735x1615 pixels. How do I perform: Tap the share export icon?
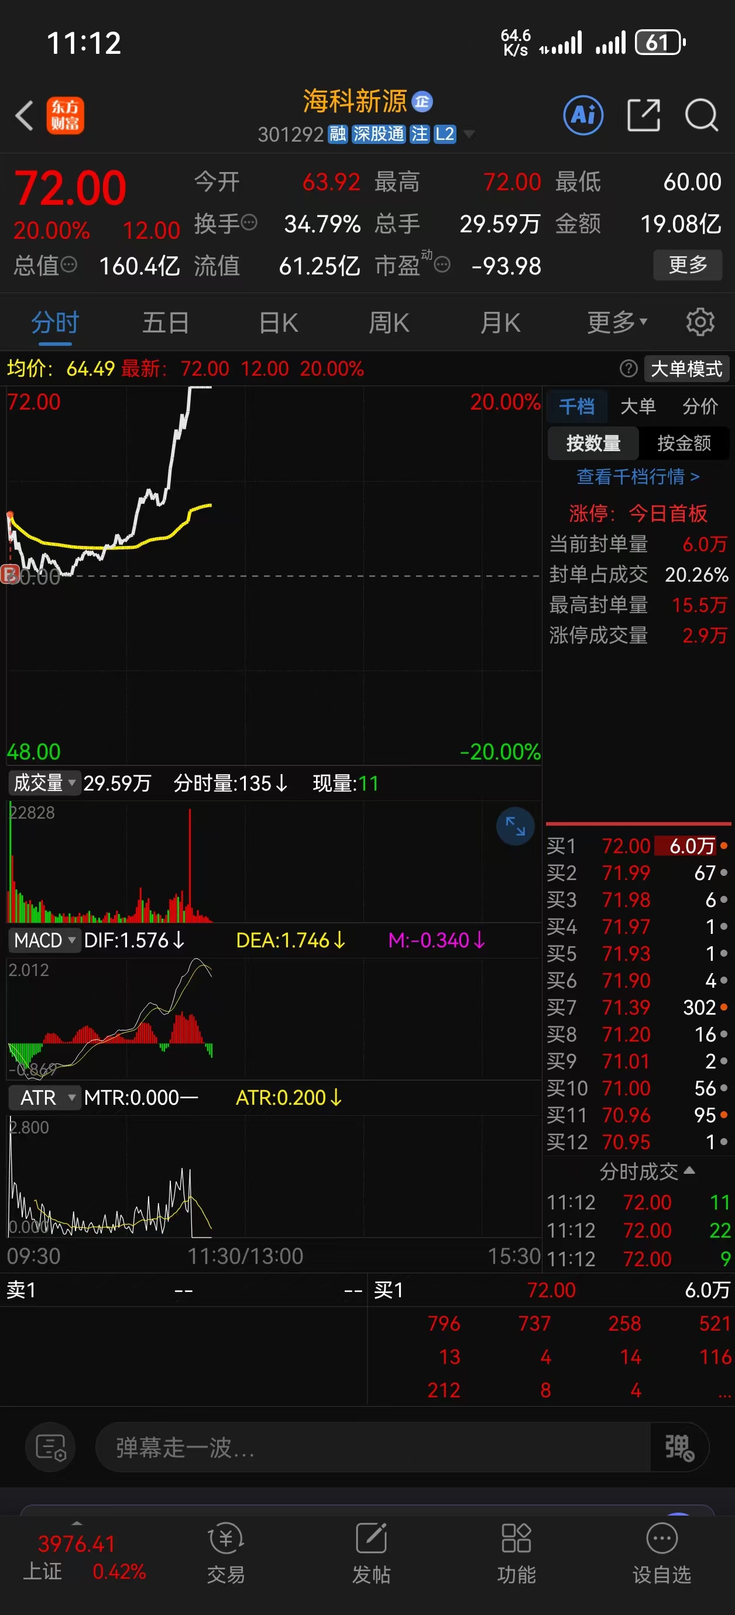point(644,115)
